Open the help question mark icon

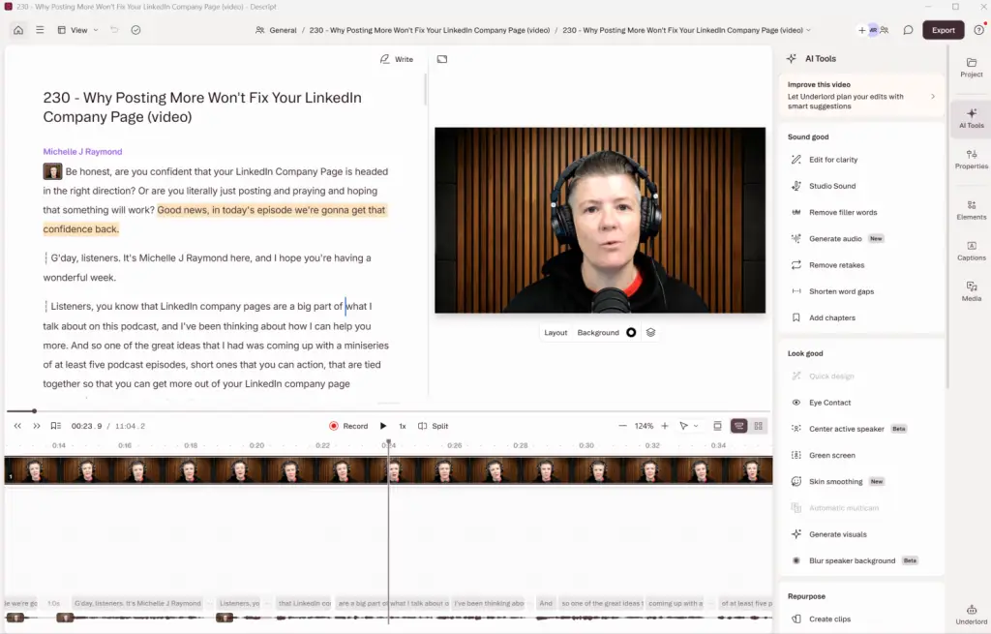tap(979, 30)
